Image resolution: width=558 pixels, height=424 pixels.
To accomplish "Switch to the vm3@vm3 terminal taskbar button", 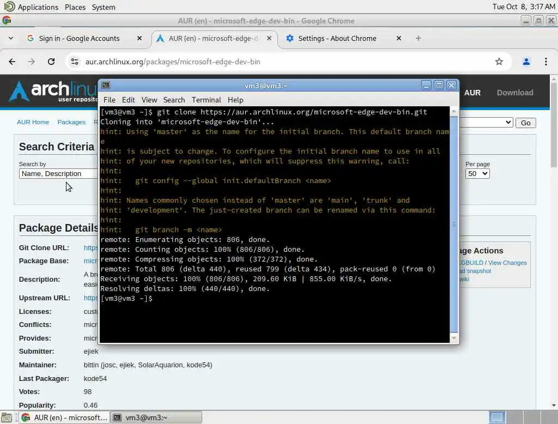I will click(x=156, y=417).
